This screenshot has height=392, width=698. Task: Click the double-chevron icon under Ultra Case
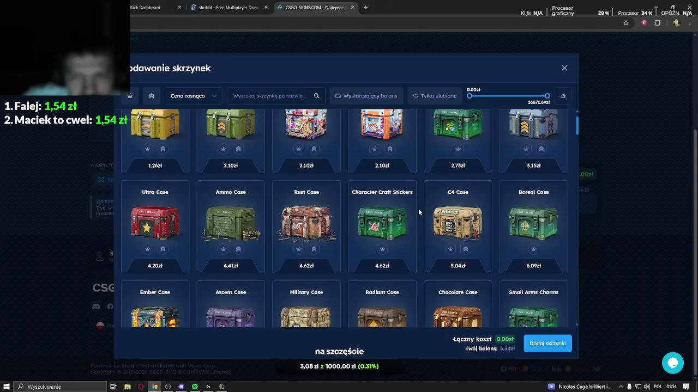(163, 249)
